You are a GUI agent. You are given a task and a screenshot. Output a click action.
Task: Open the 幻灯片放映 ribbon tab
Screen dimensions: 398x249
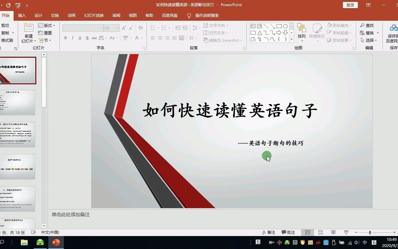click(94, 15)
